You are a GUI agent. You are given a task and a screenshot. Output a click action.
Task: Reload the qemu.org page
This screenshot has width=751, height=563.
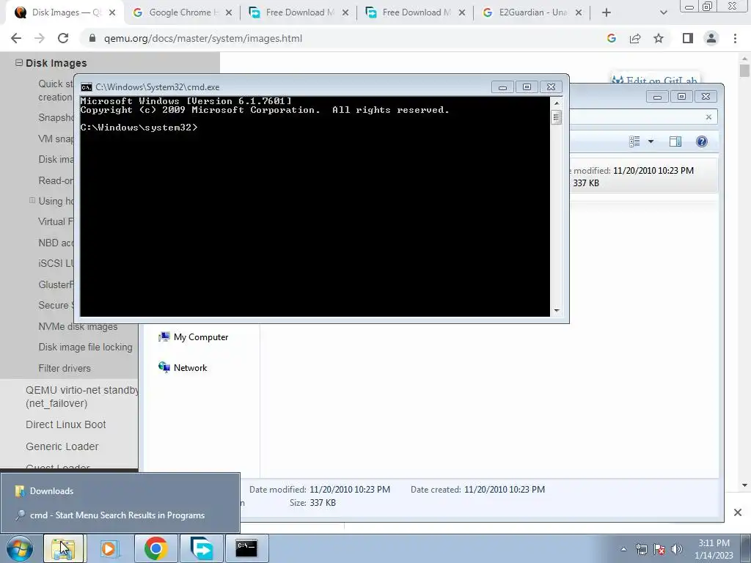coord(63,38)
